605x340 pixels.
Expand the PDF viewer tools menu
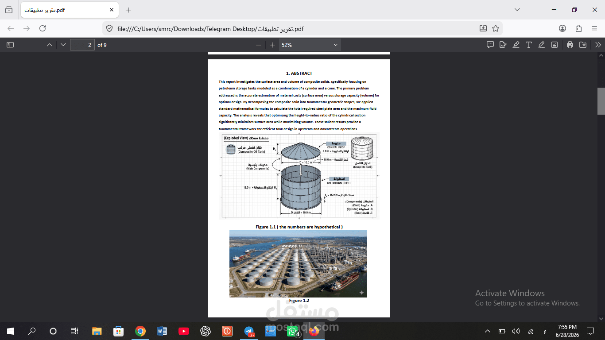pos(598,45)
